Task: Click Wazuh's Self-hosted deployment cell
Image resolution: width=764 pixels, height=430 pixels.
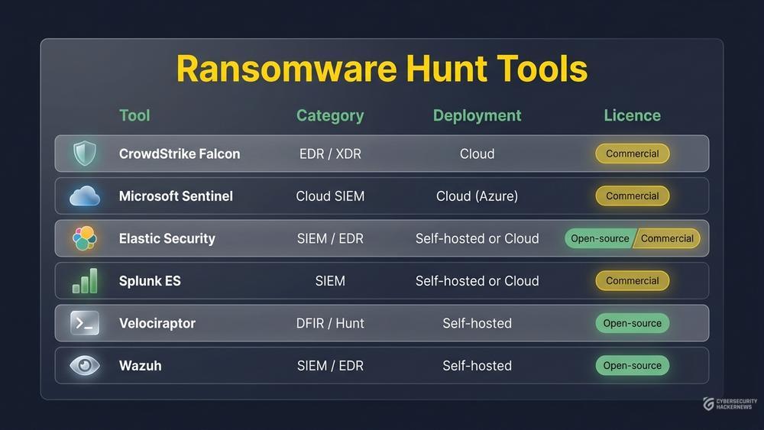Action: click(x=477, y=366)
